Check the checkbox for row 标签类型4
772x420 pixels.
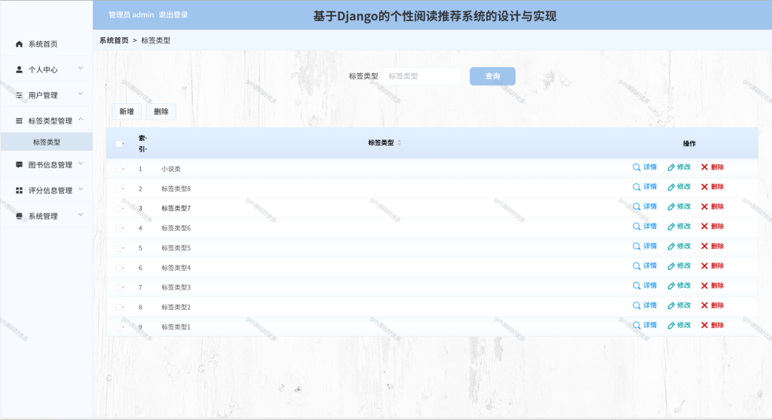(x=118, y=268)
